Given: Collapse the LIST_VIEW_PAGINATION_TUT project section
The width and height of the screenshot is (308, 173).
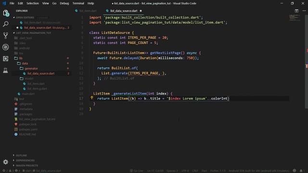Looking at the screenshot, I should click(33, 33).
